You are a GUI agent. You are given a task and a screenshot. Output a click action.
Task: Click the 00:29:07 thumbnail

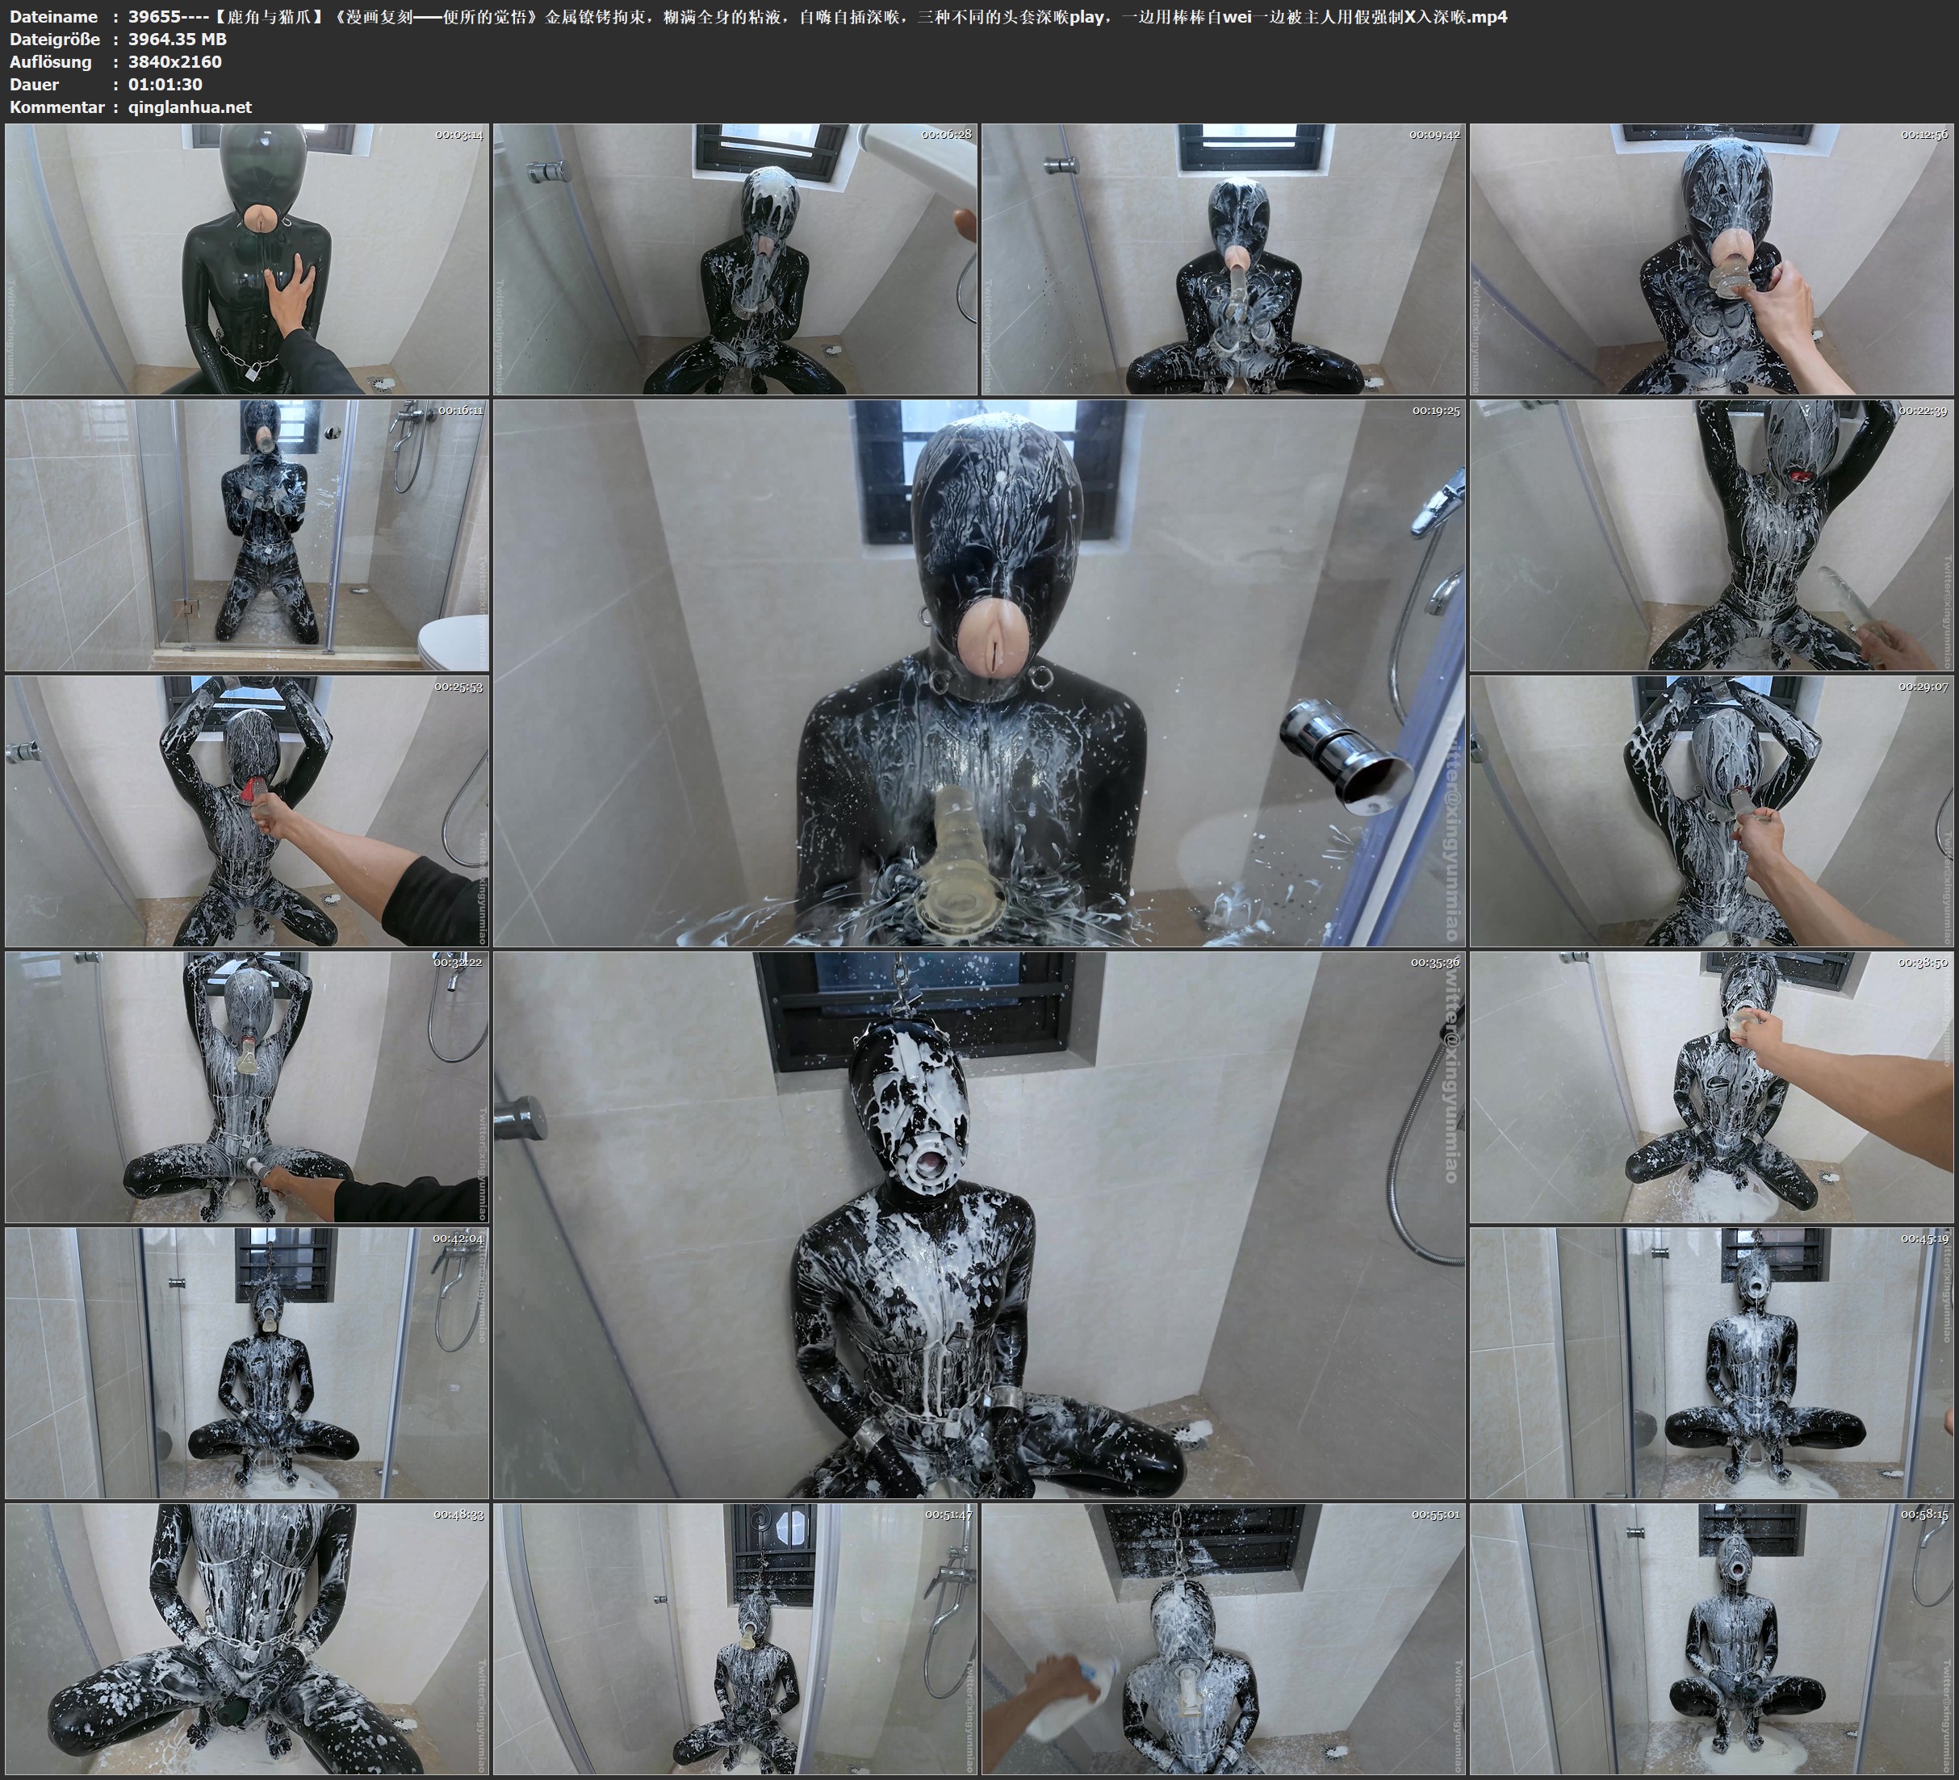click(x=1712, y=811)
